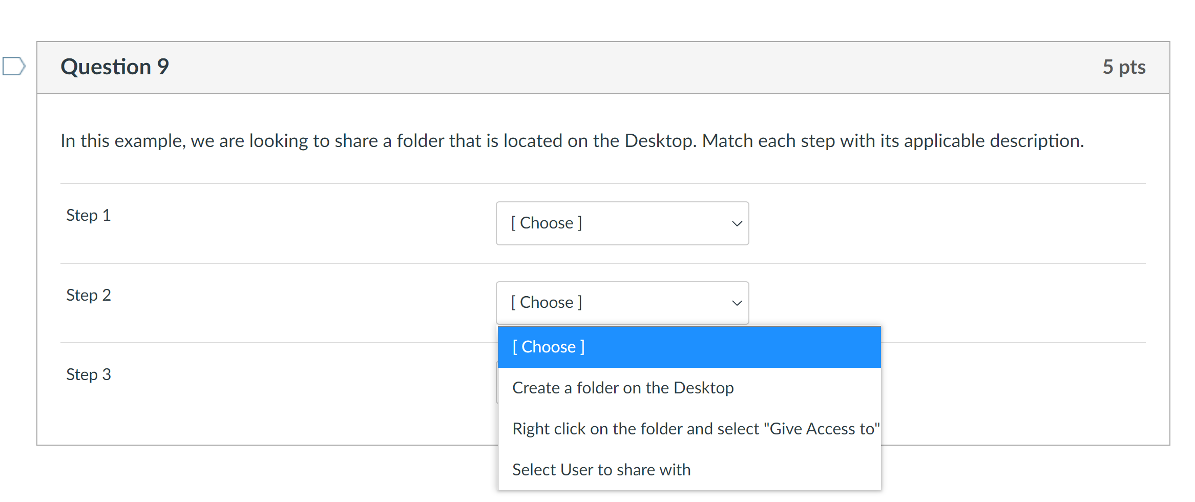Click the Step 2 row label
This screenshot has height=502, width=1195.
point(89,295)
